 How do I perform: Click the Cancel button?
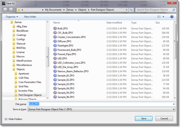(x=164, y=118)
